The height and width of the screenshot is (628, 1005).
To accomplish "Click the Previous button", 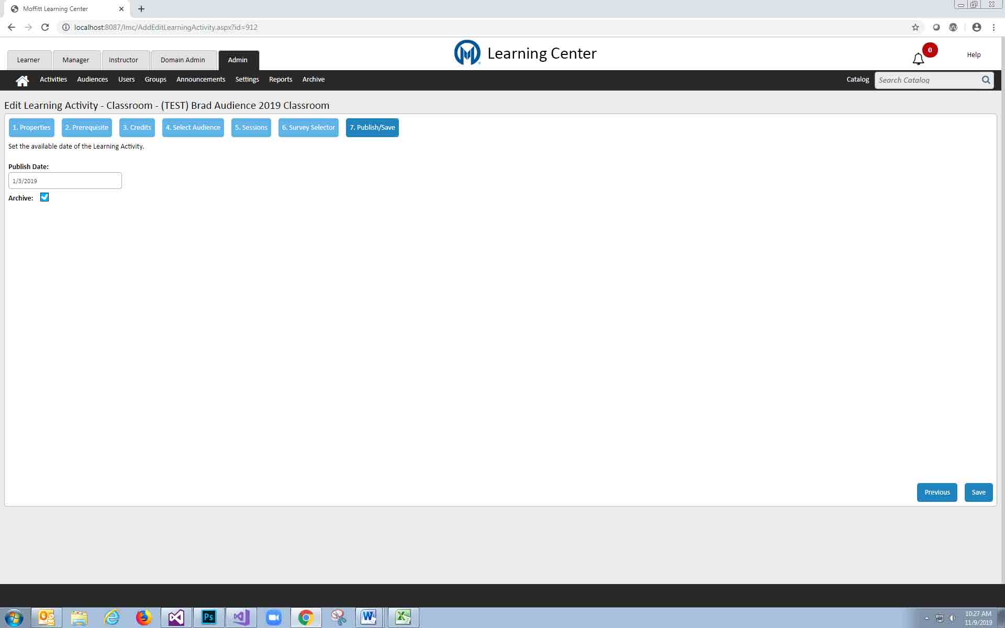I will tap(936, 492).
